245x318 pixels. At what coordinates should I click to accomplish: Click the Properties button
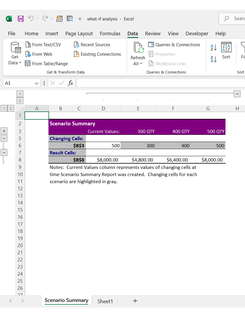[162, 54]
